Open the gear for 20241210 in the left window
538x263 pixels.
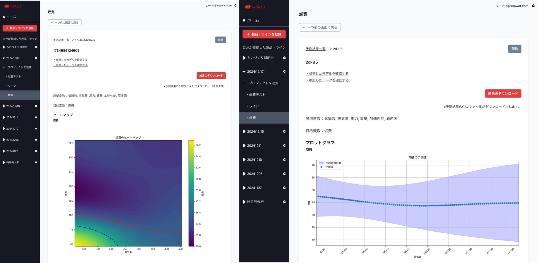click(36, 128)
